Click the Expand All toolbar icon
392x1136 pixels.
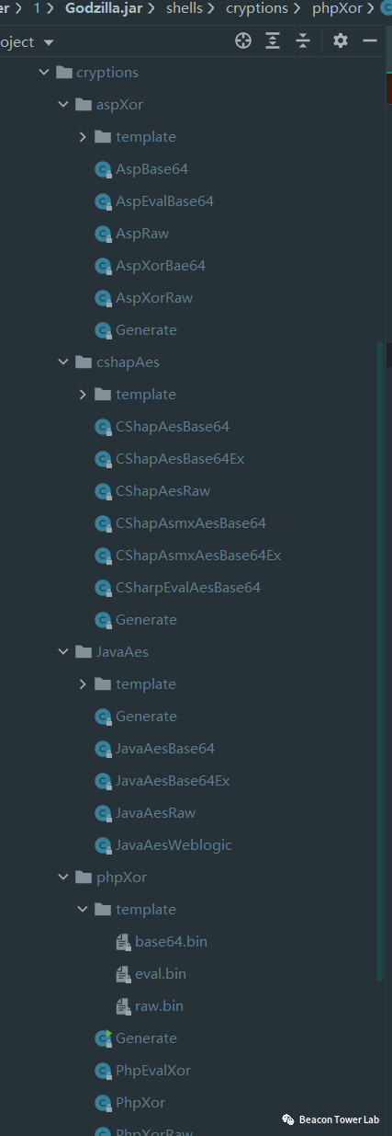(273, 40)
